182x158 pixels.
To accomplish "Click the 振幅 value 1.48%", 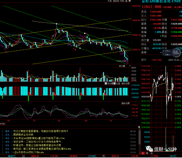I will coord(158,32).
